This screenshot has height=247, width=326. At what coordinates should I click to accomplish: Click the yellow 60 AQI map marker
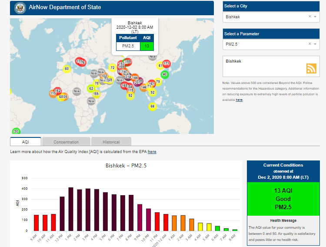click(x=67, y=69)
